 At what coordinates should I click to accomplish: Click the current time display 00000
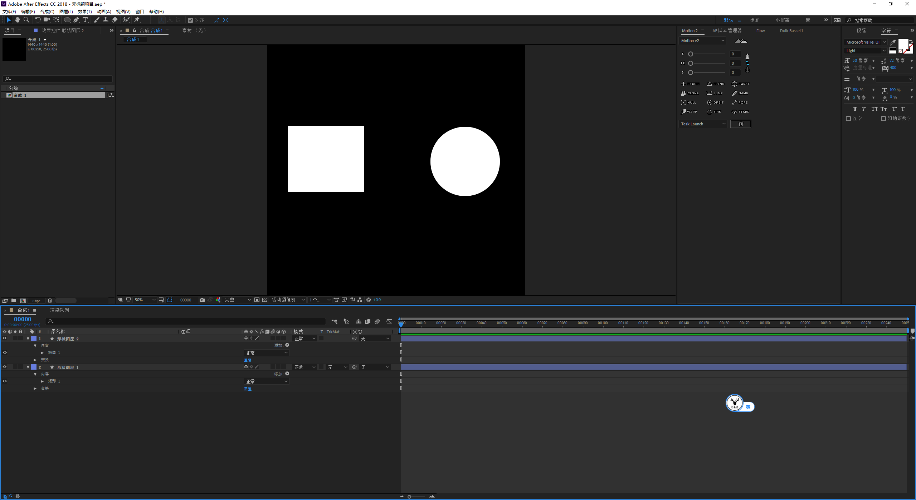[x=22, y=318]
